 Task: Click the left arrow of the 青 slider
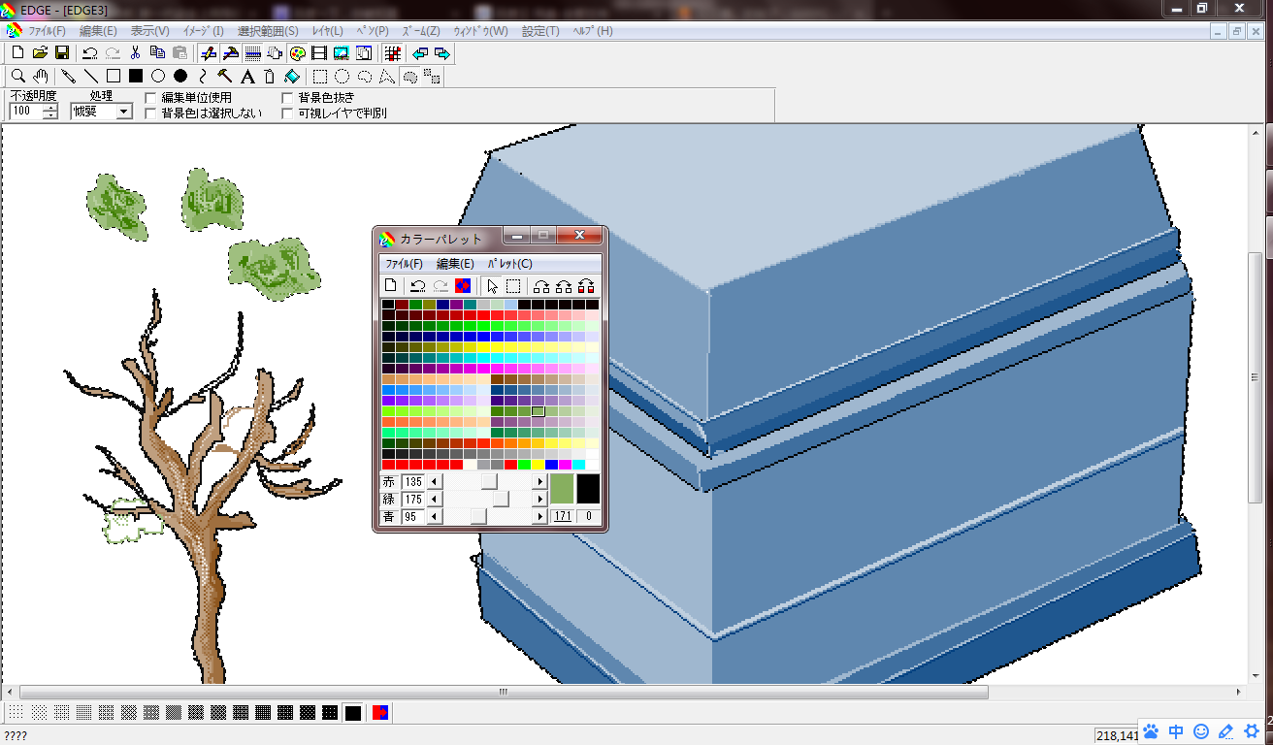click(434, 517)
